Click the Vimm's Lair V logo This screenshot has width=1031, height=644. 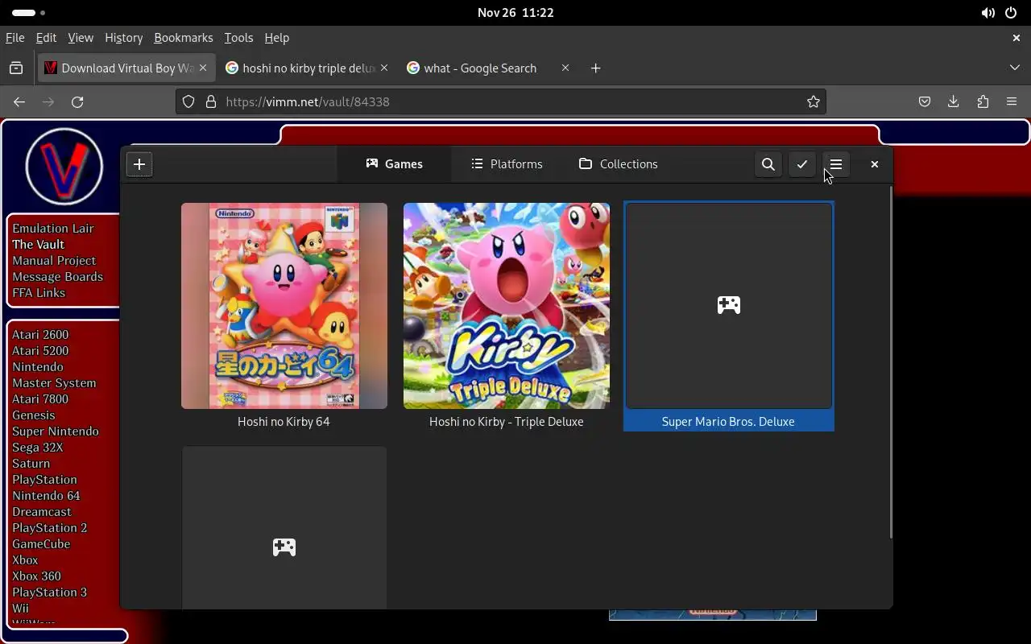click(x=64, y=167)
